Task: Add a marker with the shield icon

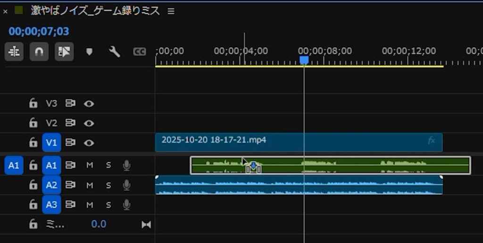Action: pos(89,52)
